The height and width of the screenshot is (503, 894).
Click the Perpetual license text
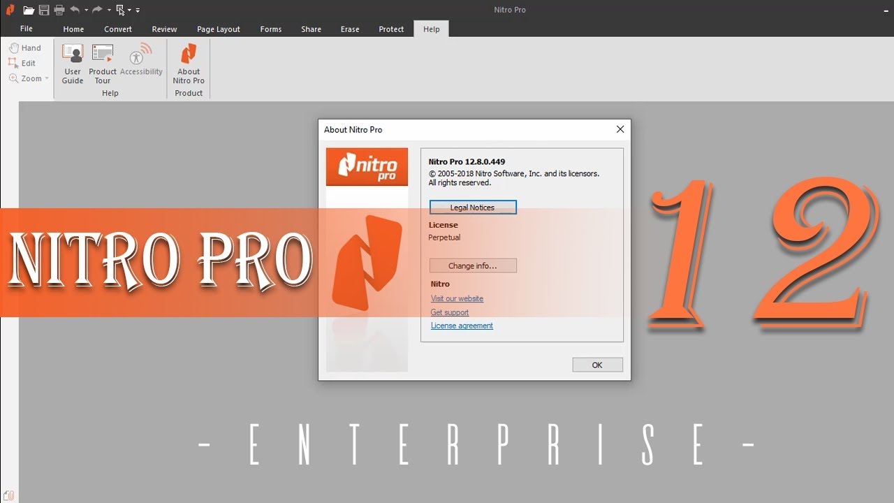coord(444,238)
